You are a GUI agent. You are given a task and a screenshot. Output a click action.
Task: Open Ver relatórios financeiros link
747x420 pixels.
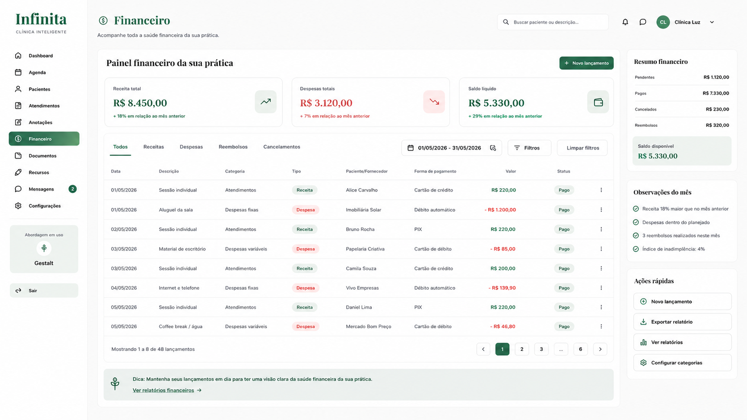pyautogui.click(x=167, y=390)
